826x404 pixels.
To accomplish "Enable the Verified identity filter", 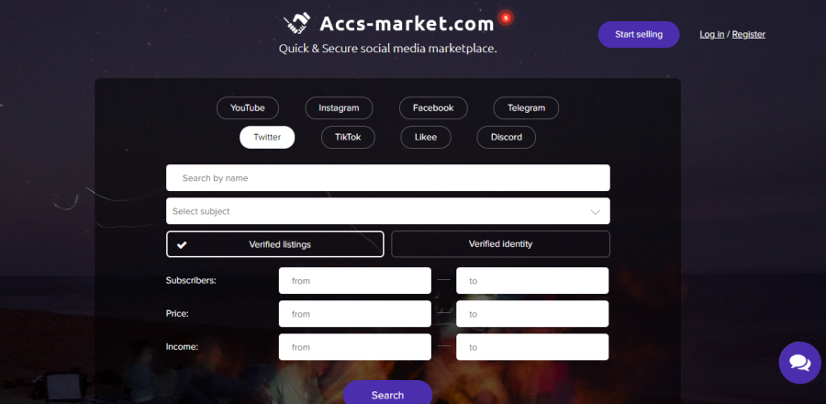I will click(x=500, y=244).
